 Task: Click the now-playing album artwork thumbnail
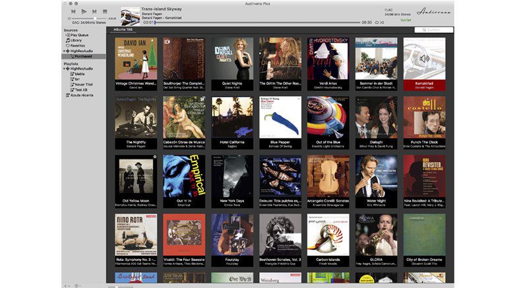click(x=130, y=16)
